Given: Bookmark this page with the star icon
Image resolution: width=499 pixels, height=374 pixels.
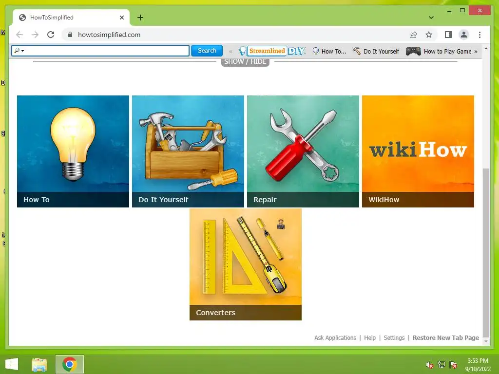Looking at the screenshot, I should coord(429,35).
